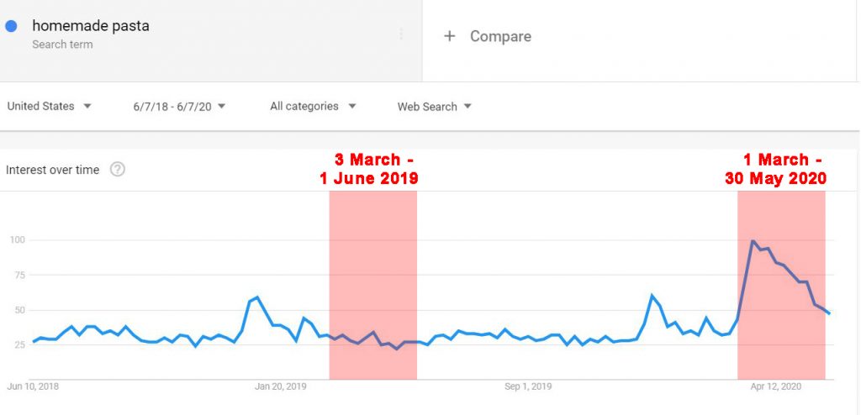The width and height of the screenshot is (861, 415).
Task: Expand the 6/7/18 - 6/7/20 date range dropdown
Action: pos(179,107)
